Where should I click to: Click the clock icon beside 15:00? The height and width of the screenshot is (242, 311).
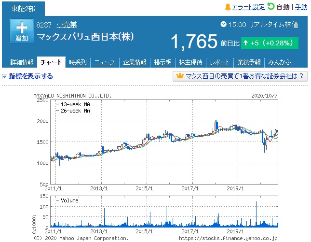(x=223, y=24)
